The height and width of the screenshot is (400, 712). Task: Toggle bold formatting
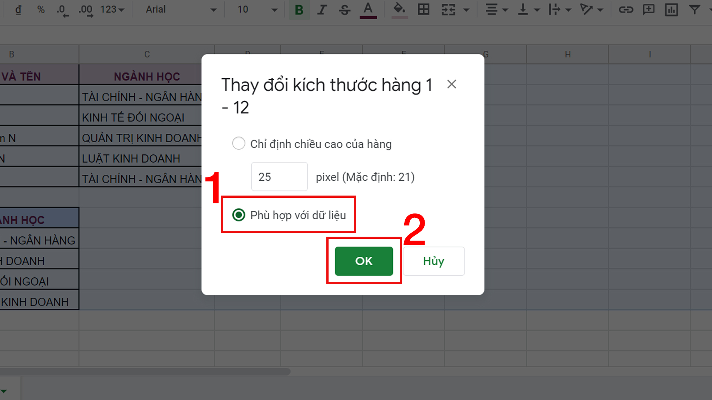point(299,10)
